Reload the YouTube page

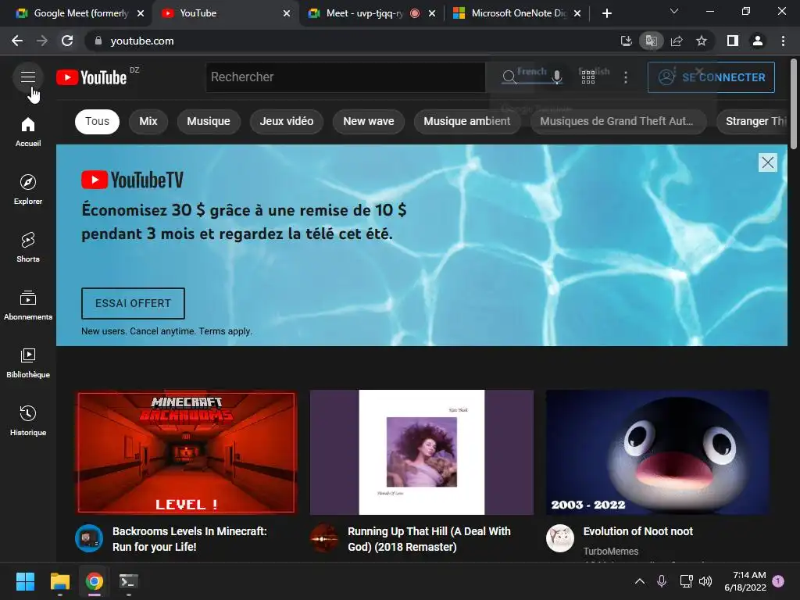67,41
